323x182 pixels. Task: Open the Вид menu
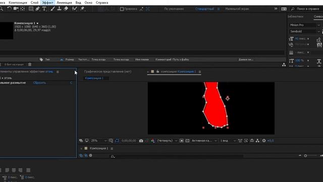78,3
